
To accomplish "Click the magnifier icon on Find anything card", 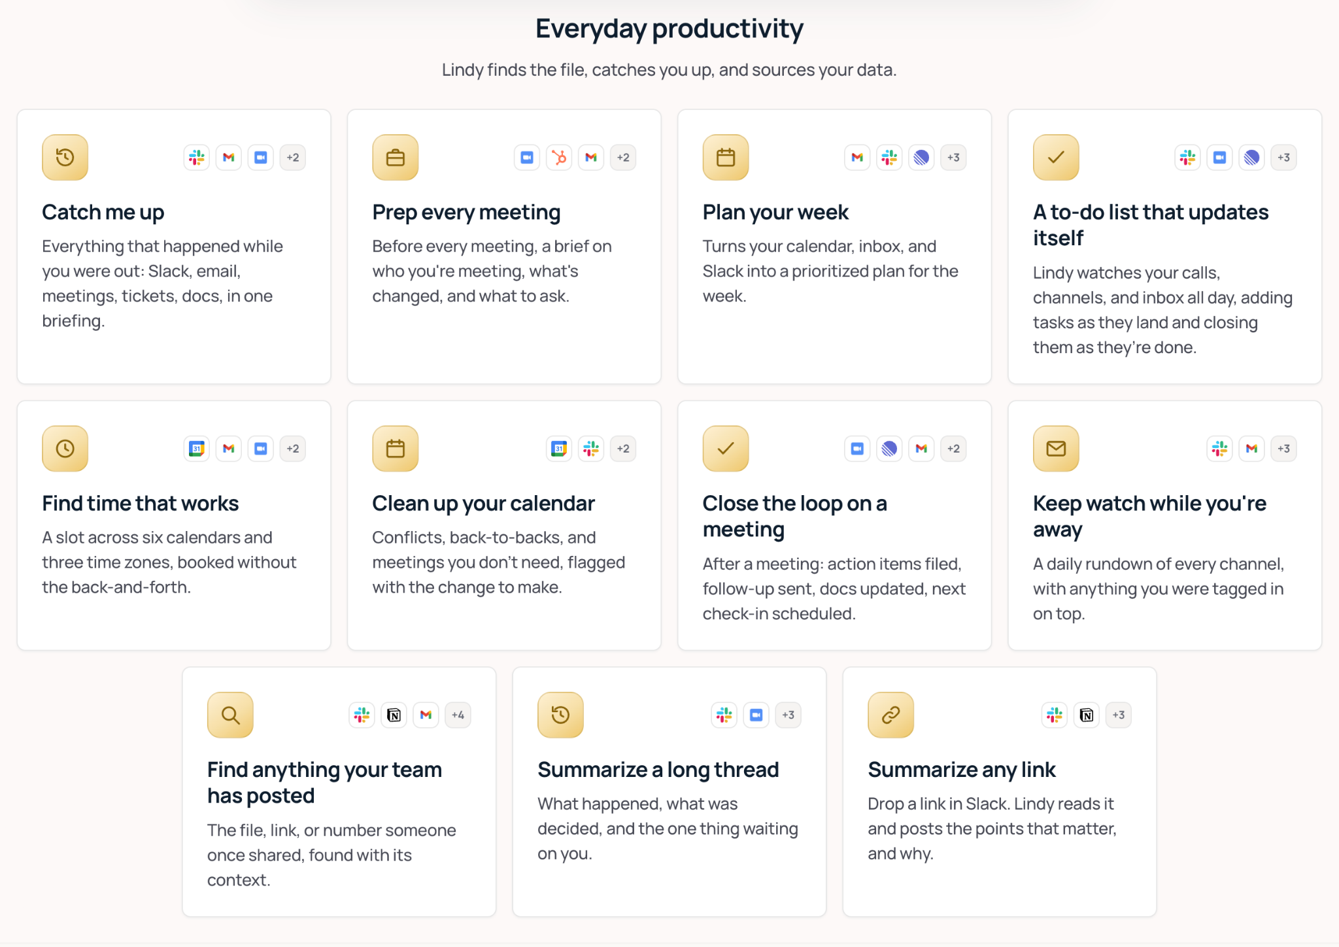I will 230,715.
